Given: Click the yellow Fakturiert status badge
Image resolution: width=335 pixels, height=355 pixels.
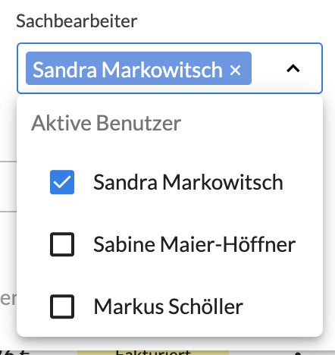Looking at the screenshot, I should [153, 353].
